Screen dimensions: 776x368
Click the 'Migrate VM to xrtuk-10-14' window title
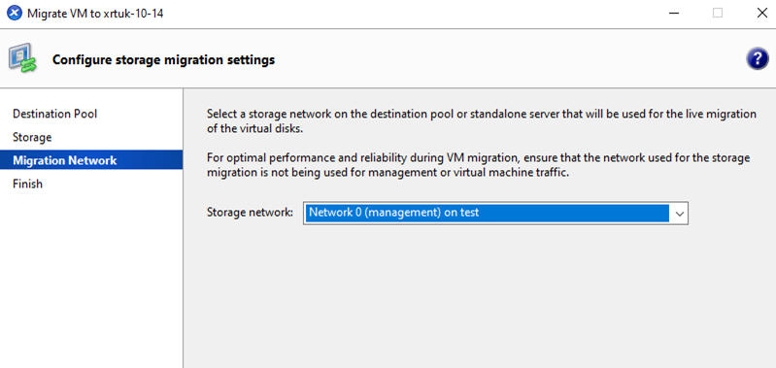(95, 14)
